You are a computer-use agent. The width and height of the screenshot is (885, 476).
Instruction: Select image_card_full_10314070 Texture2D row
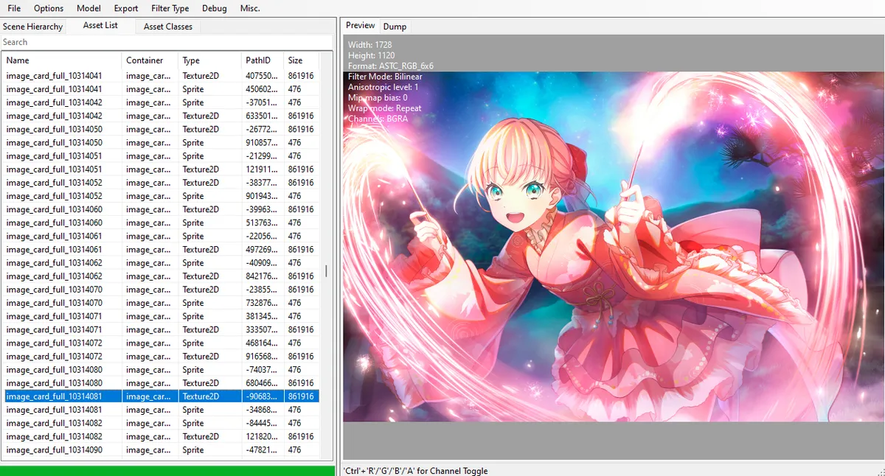click(161, 290)
